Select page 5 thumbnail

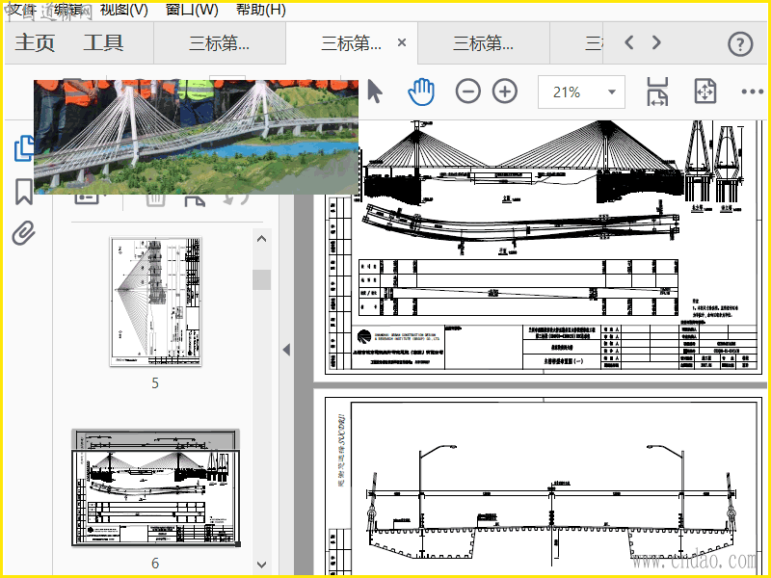coord(155,302)
